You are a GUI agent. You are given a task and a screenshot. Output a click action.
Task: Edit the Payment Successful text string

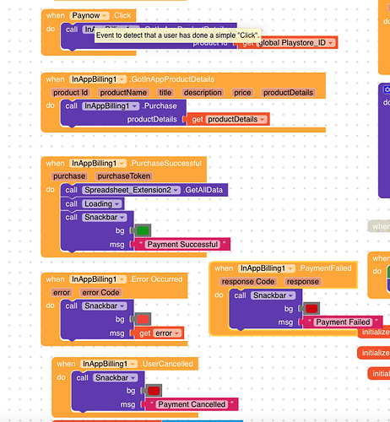[x=182, y=244]
